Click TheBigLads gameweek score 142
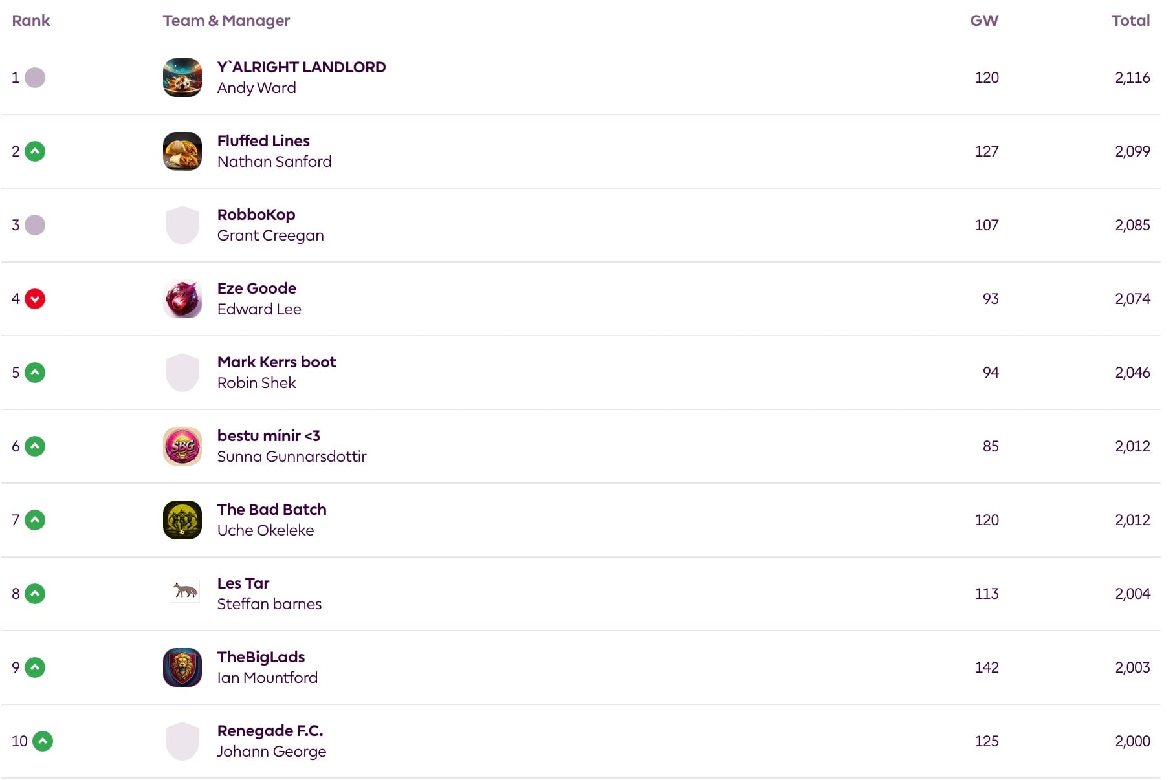This screenshot has height=780, width=1175. pyautogui.click(x=986, y=667)
